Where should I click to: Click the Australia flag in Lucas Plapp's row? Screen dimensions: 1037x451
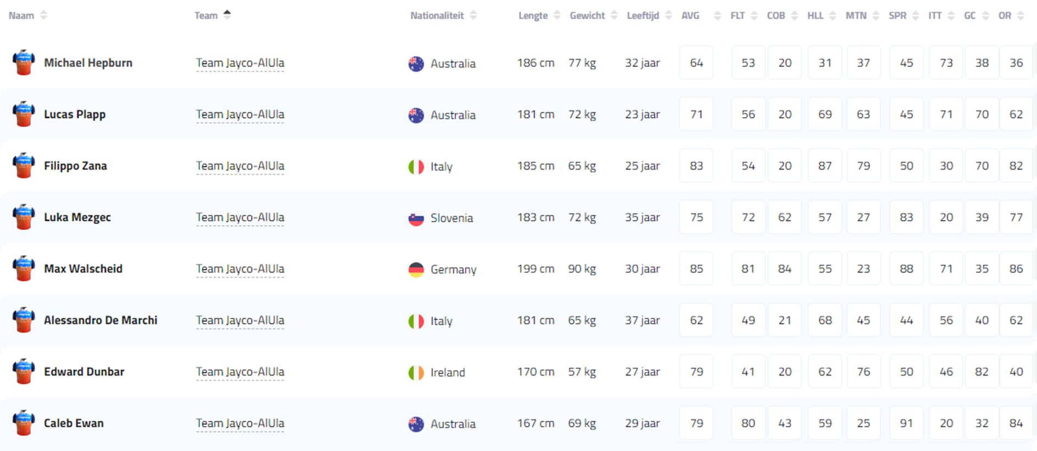pyautogui.click(x=416, y=115)
